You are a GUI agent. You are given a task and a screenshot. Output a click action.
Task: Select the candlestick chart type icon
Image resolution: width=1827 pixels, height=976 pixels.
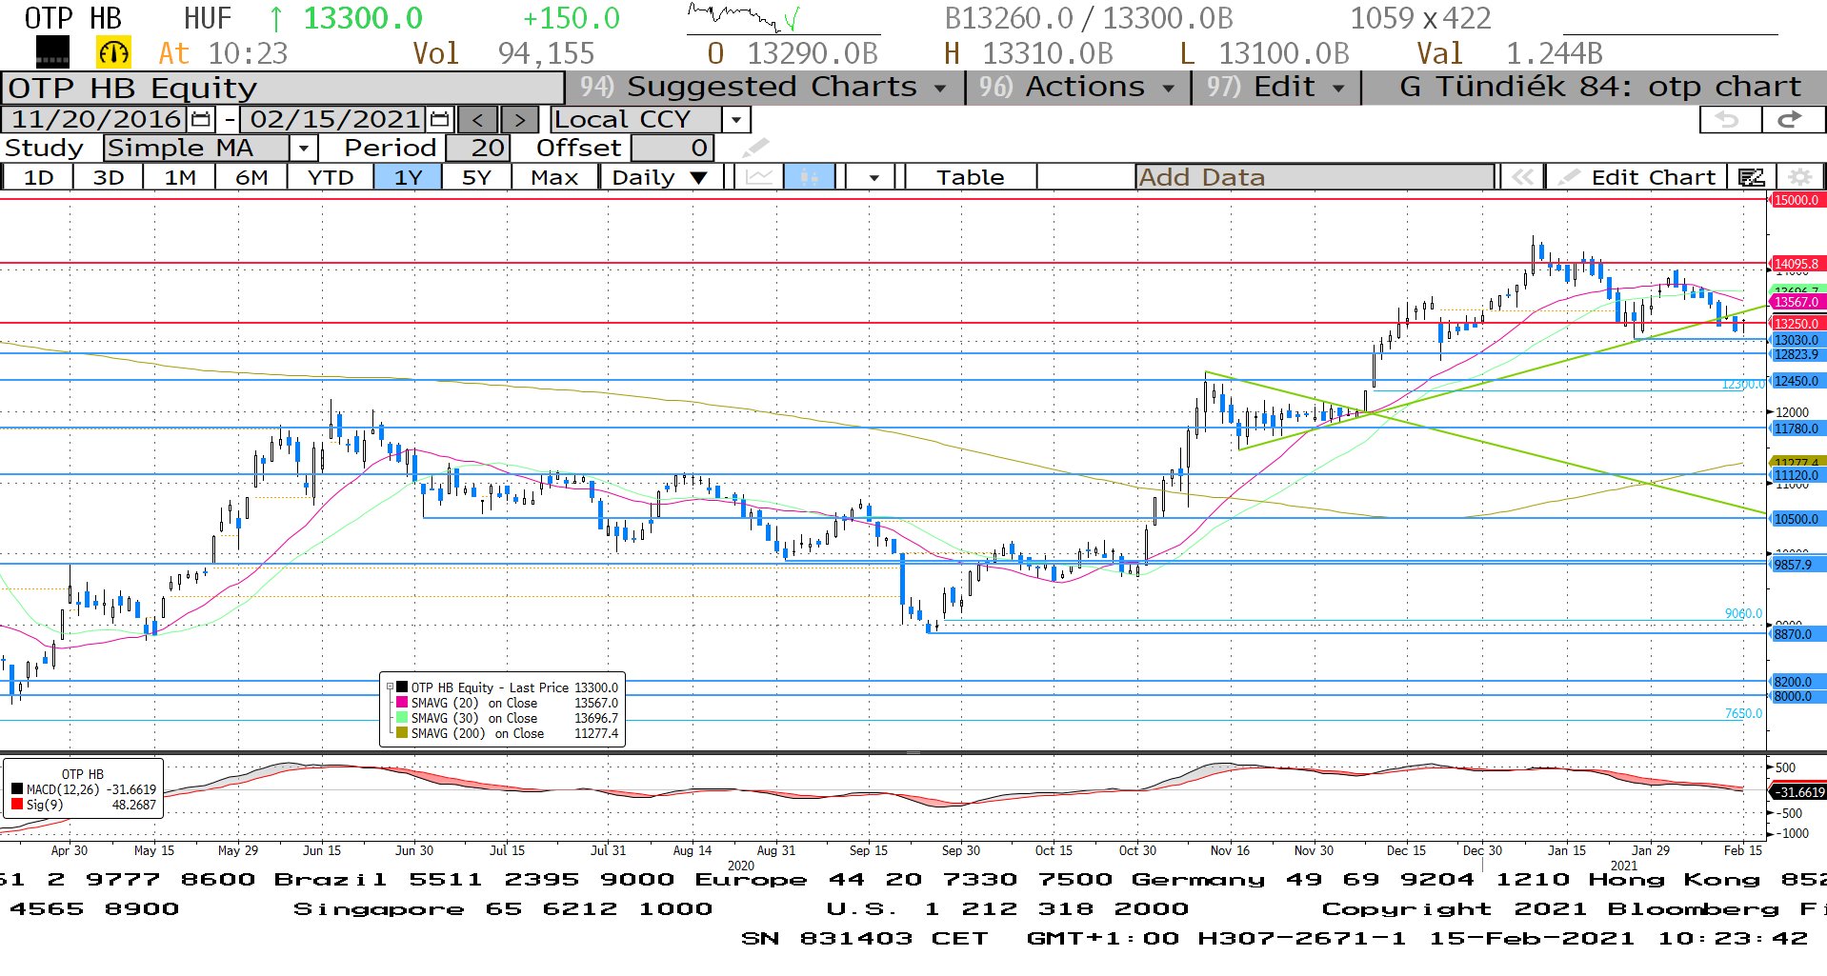[x=809, y=177]
